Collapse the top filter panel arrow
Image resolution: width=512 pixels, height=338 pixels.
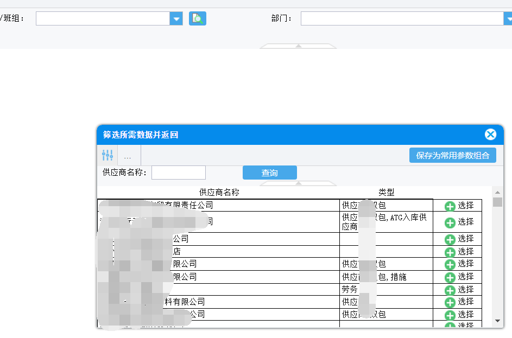[298, 46]
